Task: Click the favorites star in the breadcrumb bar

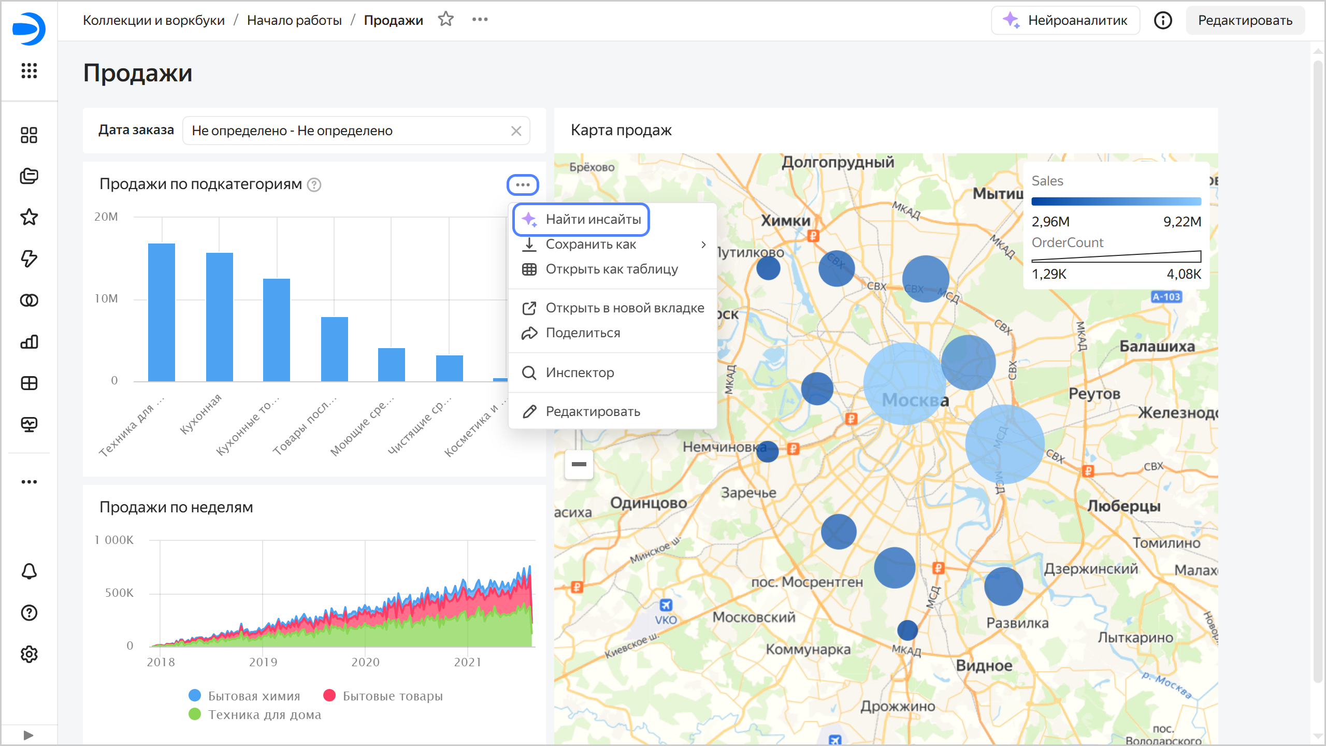Action: pyautogui.click(x=445, y=20)
